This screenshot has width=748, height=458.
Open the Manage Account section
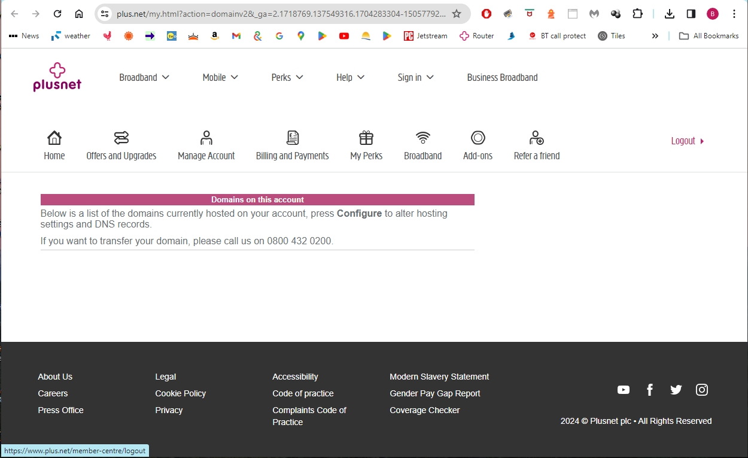pyautogui.click(x=206, y=144)
